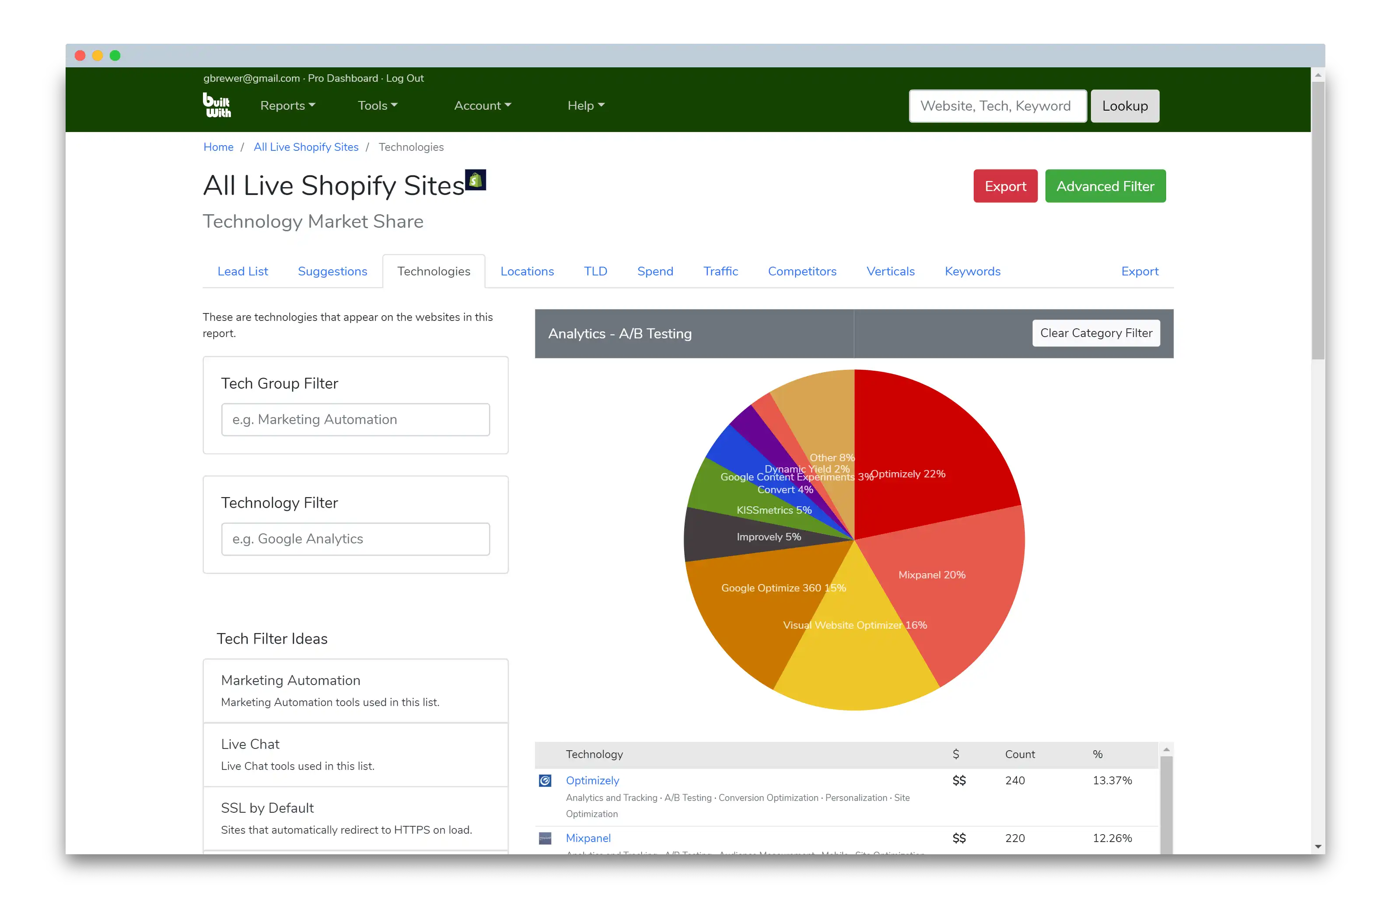Click the Log Out link
The image size is (1391, 898).
(x=405, y=78)
